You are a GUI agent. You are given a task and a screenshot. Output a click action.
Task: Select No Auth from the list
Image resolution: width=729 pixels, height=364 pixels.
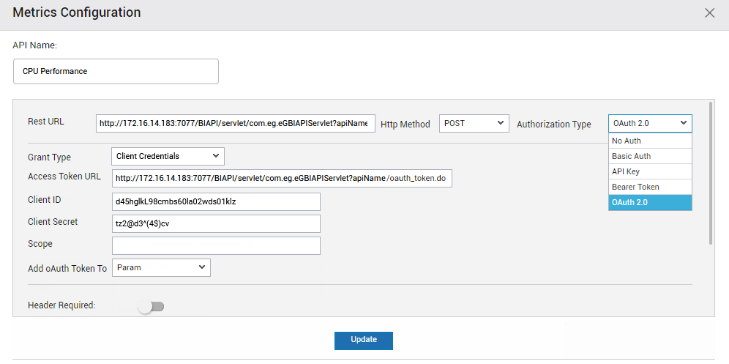pyautogui.click(x=650, y=141)
